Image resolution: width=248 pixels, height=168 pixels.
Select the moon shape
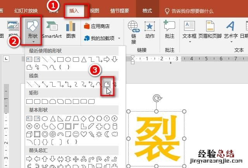pos(107,134)
